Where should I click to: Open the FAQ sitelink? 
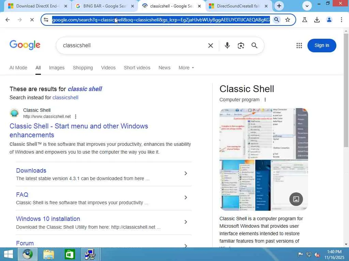click(22, 195)
